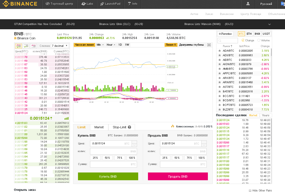The width and height of the screenshot is (285, 192).
Task: Click the buy quantity BNB input
Action: click(114, 152)
